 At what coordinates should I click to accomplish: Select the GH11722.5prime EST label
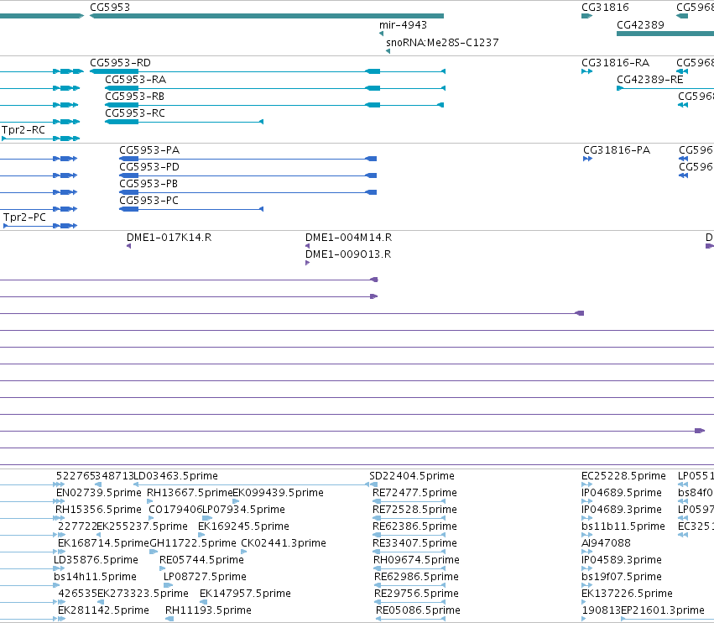(193, 544)
